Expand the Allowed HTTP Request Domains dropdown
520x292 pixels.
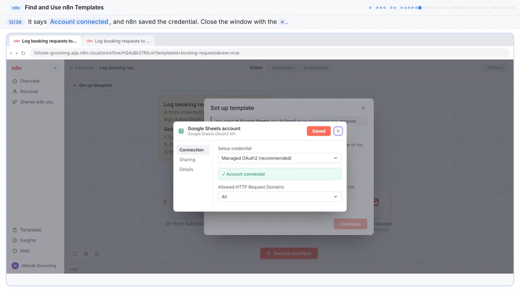point(279,197)
